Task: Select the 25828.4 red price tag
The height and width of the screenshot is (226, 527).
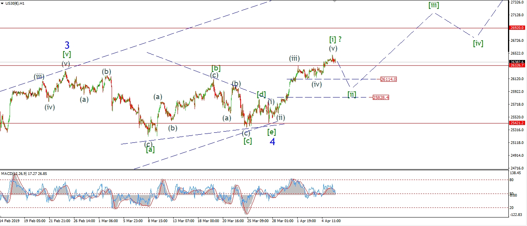Action: [381, 98]
